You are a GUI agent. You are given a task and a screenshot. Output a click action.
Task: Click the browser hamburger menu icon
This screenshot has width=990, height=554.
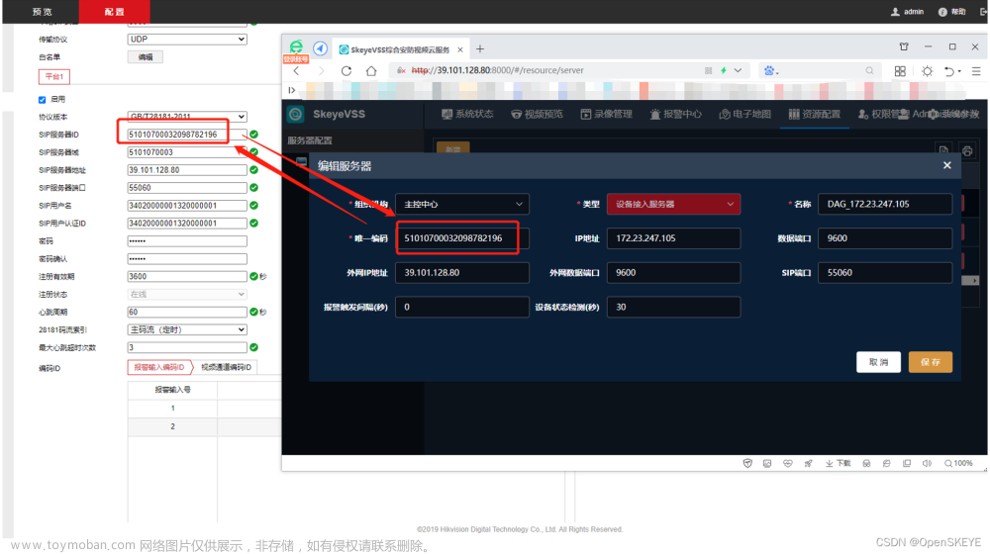pyautogui.click(x=976, y=71)
